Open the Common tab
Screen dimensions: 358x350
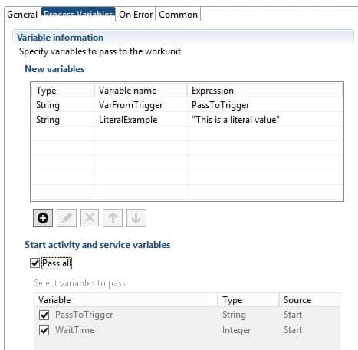(178, 15)
